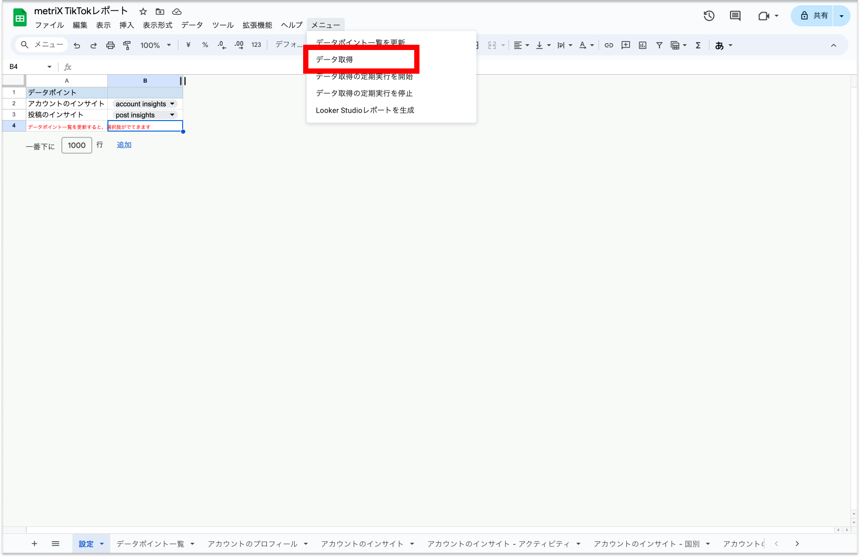Open the 編集 menu

tap(80, 25)
